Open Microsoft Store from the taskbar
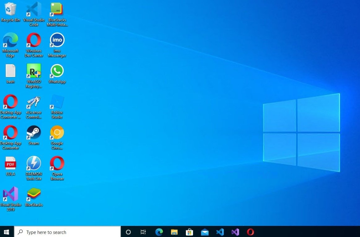 point(189,232)
